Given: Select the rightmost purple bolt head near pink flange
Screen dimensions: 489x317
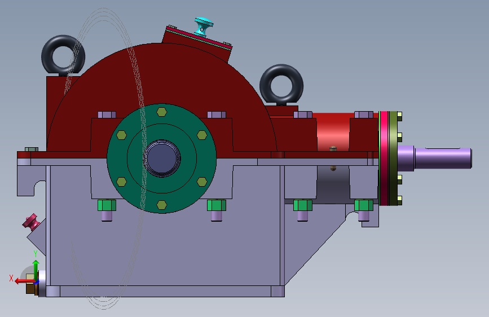Looking at the screenshot, I should (x=364, y=115).
